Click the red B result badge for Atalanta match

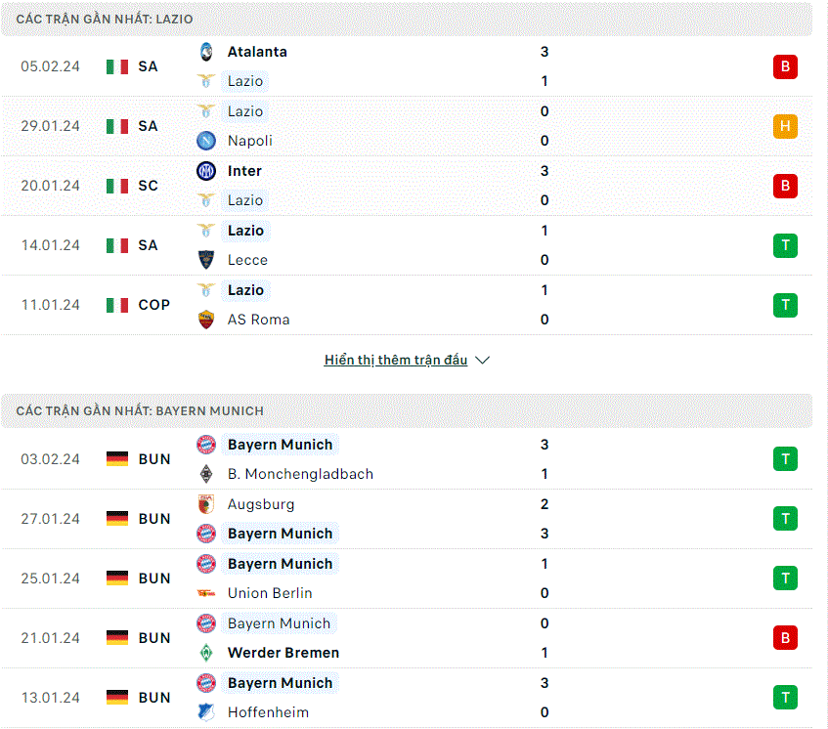[785, 66]
